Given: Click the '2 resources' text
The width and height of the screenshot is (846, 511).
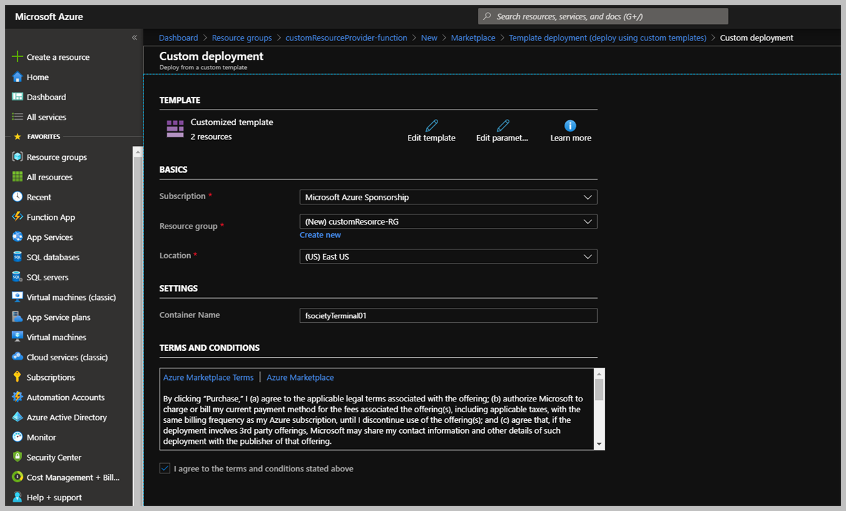Looking at the screenshot, I should (x=211, y=136).
